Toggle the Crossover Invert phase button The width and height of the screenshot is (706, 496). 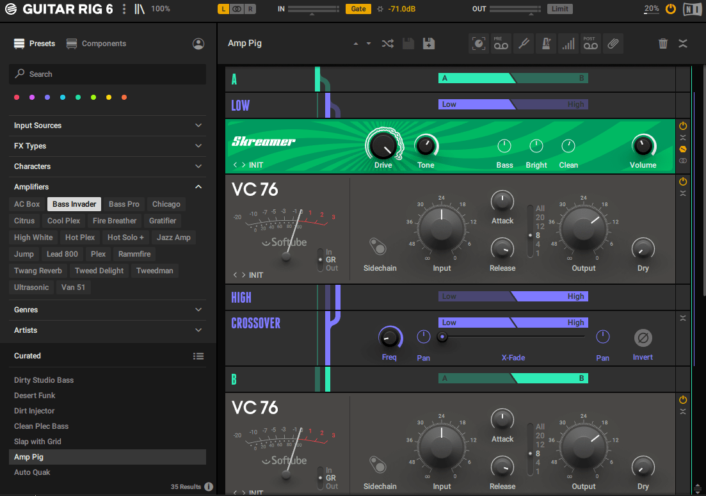click(x=643, y=337)
